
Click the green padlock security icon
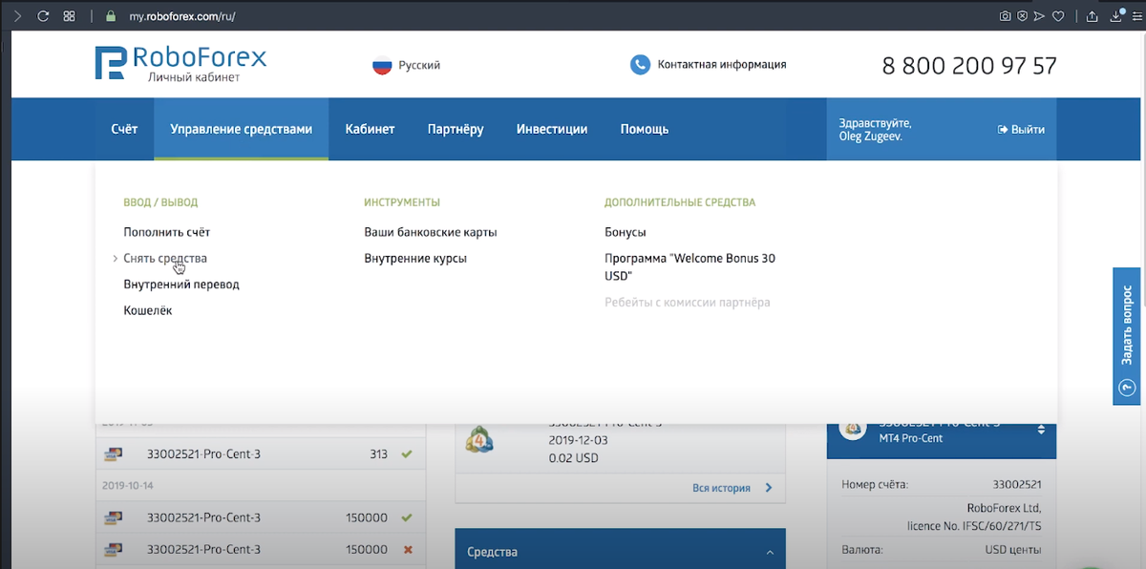[x=111, y=16]
